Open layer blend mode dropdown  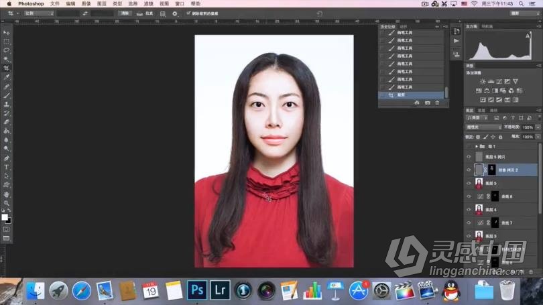[484, 127]
